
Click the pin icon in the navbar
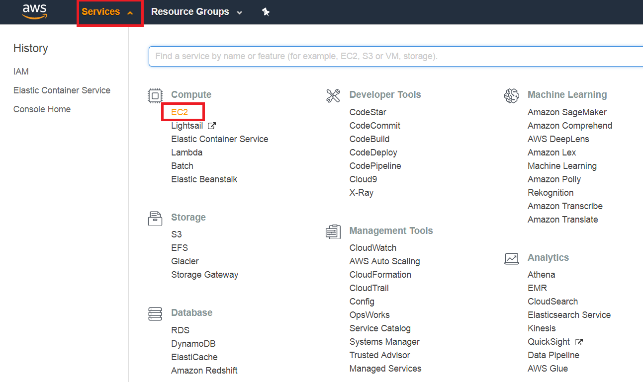[x=266, y=11]
